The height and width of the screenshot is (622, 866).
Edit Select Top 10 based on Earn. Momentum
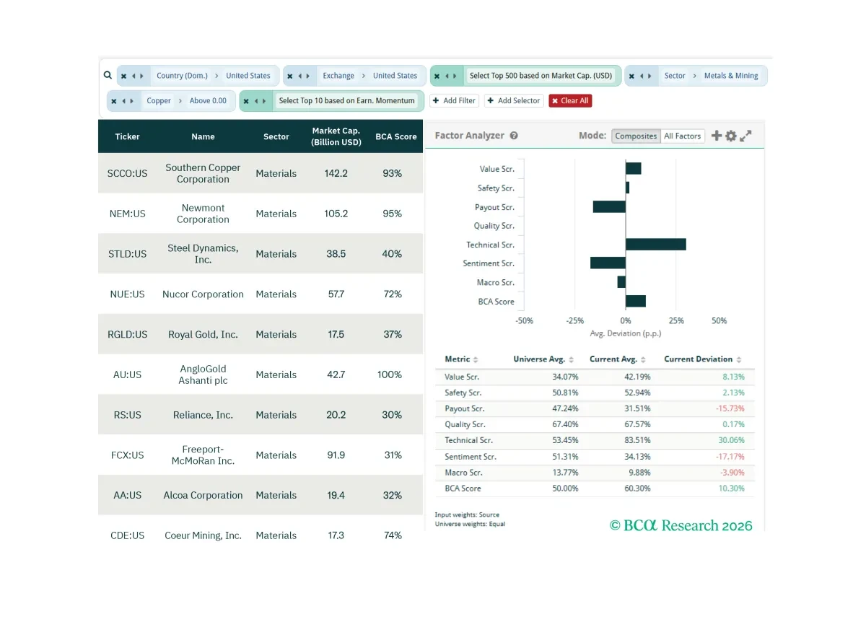(347, 101)
